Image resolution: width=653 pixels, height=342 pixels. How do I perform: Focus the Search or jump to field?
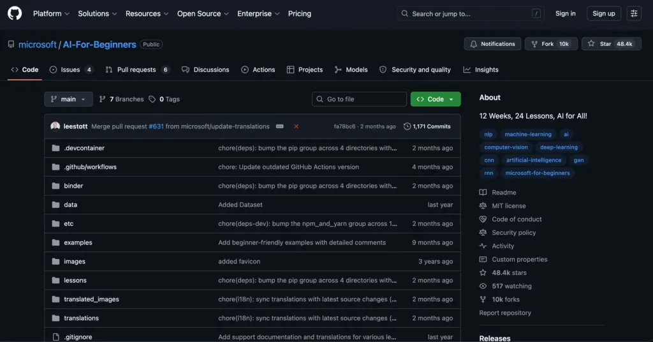click(x=471, y=14)
